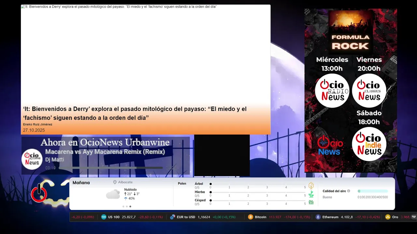Click the Árbol pollen level slider
Image resolution: width=417 pixels, height=234 pixels.
pos(258,184)
